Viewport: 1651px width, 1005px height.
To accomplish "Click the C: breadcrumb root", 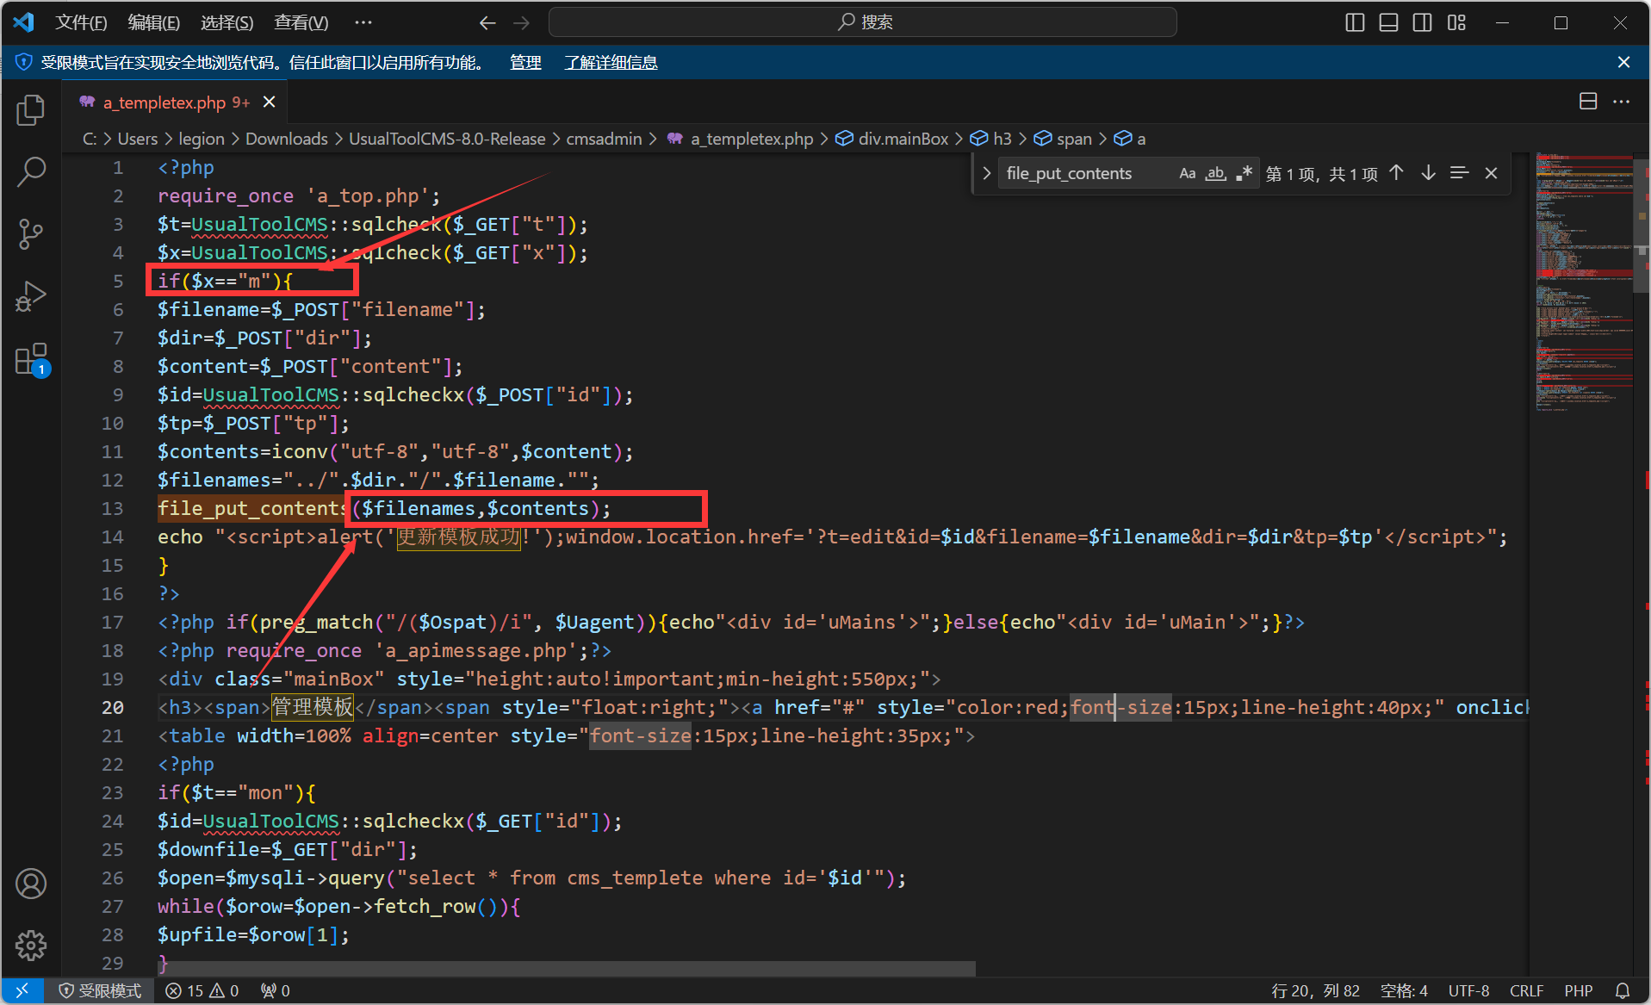I will point(90,139).
